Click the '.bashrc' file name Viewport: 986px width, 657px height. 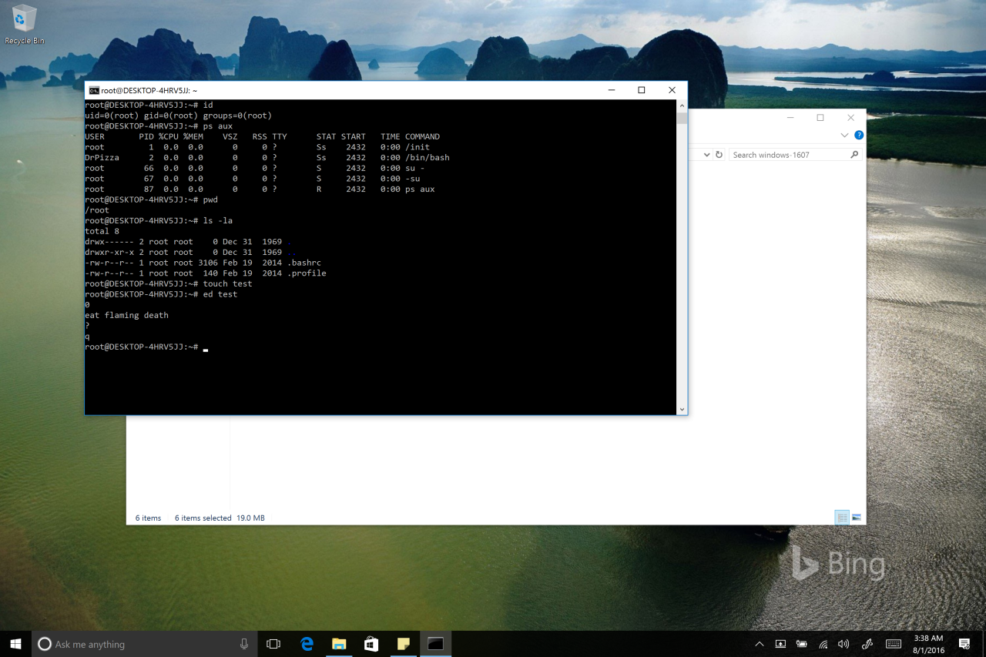(304, 262)
